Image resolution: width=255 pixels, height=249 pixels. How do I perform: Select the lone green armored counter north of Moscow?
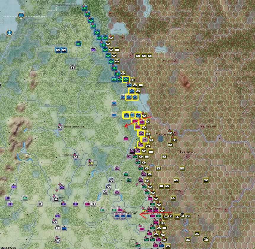tap(126, 174)
